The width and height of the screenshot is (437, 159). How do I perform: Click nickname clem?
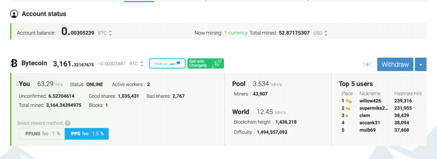tap(364, 116)
